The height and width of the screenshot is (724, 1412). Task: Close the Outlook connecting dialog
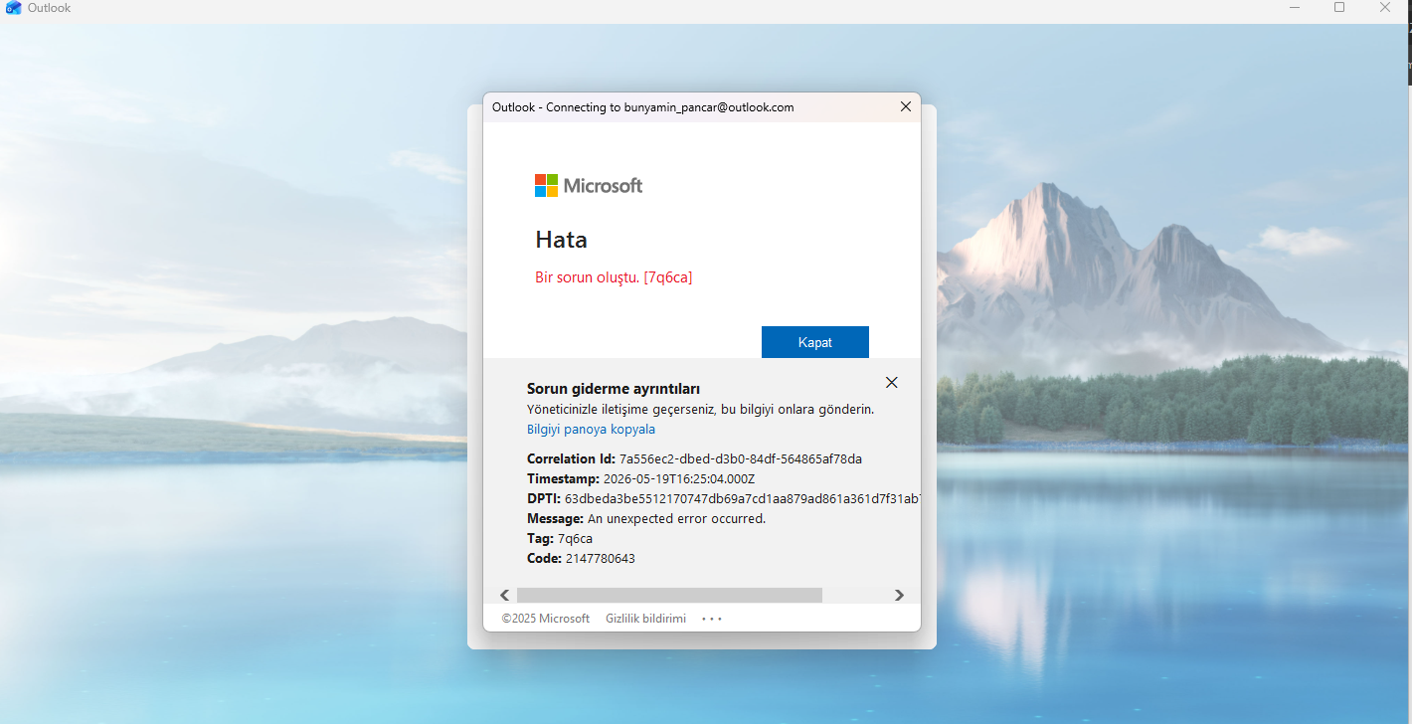tap(905, 106)
